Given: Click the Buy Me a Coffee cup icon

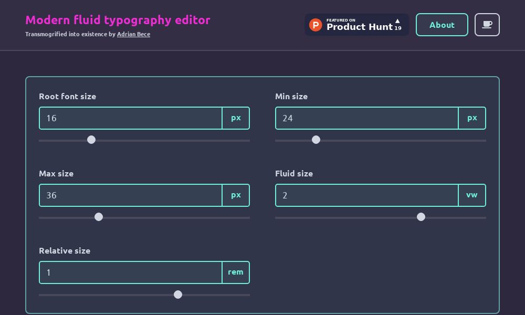Looking at the screenshot, I should point(487,25).
